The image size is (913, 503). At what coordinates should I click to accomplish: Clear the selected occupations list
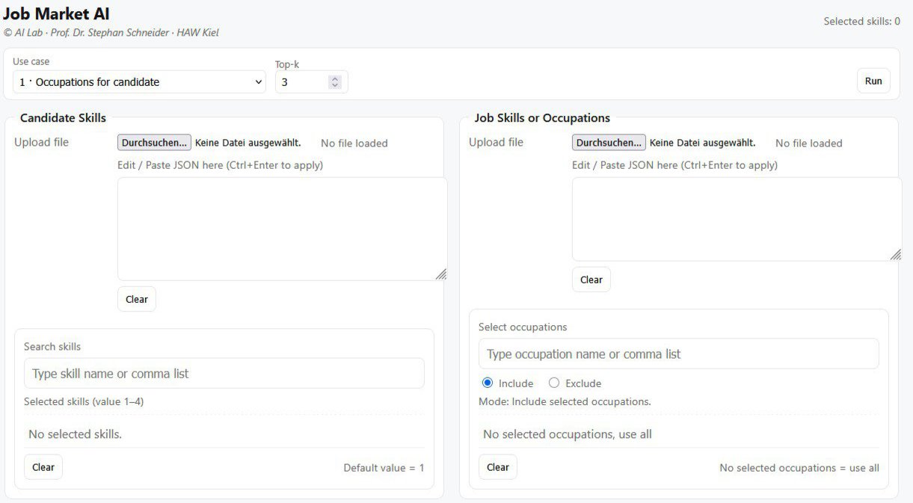click(498, 467)
